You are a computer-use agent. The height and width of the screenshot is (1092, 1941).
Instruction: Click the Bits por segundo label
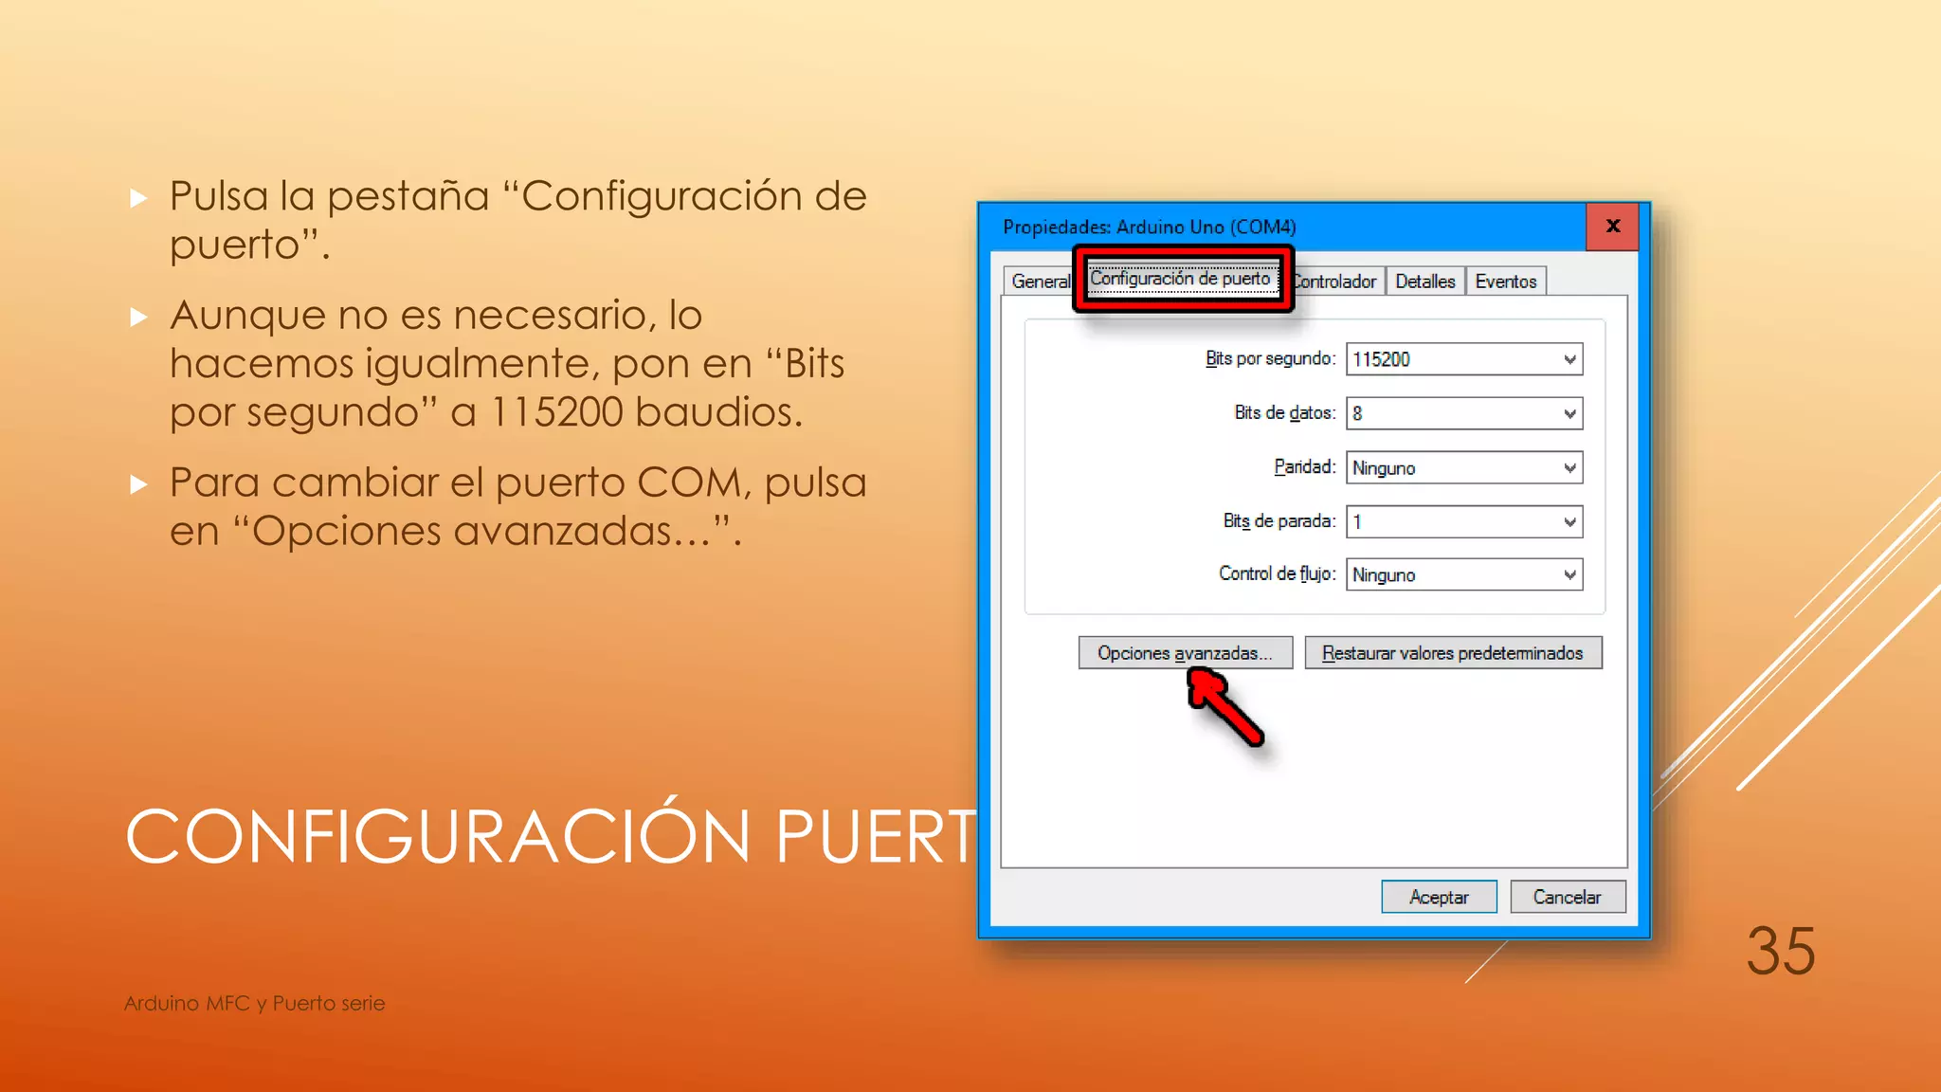click(x=1270, y=358)
